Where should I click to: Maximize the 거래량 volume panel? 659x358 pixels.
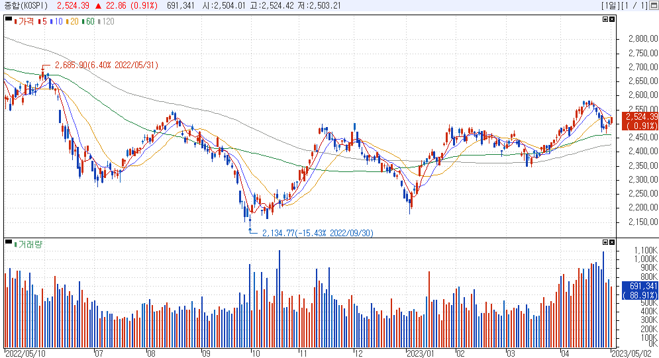click(x=605, y=242)
